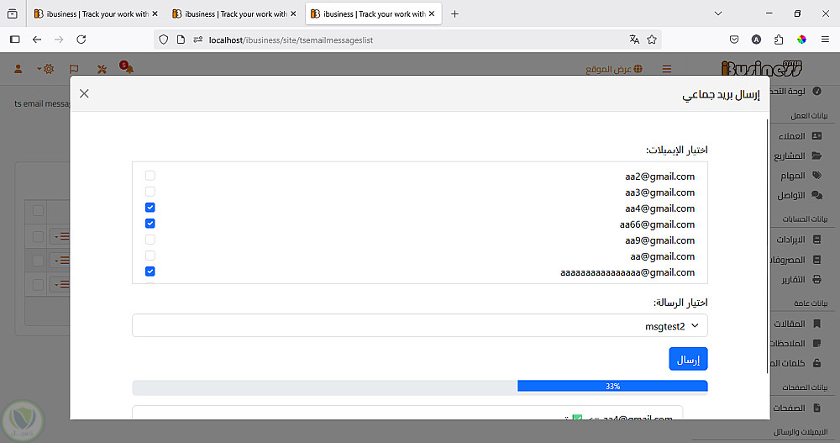The height and width of the screenshot is (443, 840).
Task: Check the aa@gmail.com checkbox
Action: [x=150, y=256]
